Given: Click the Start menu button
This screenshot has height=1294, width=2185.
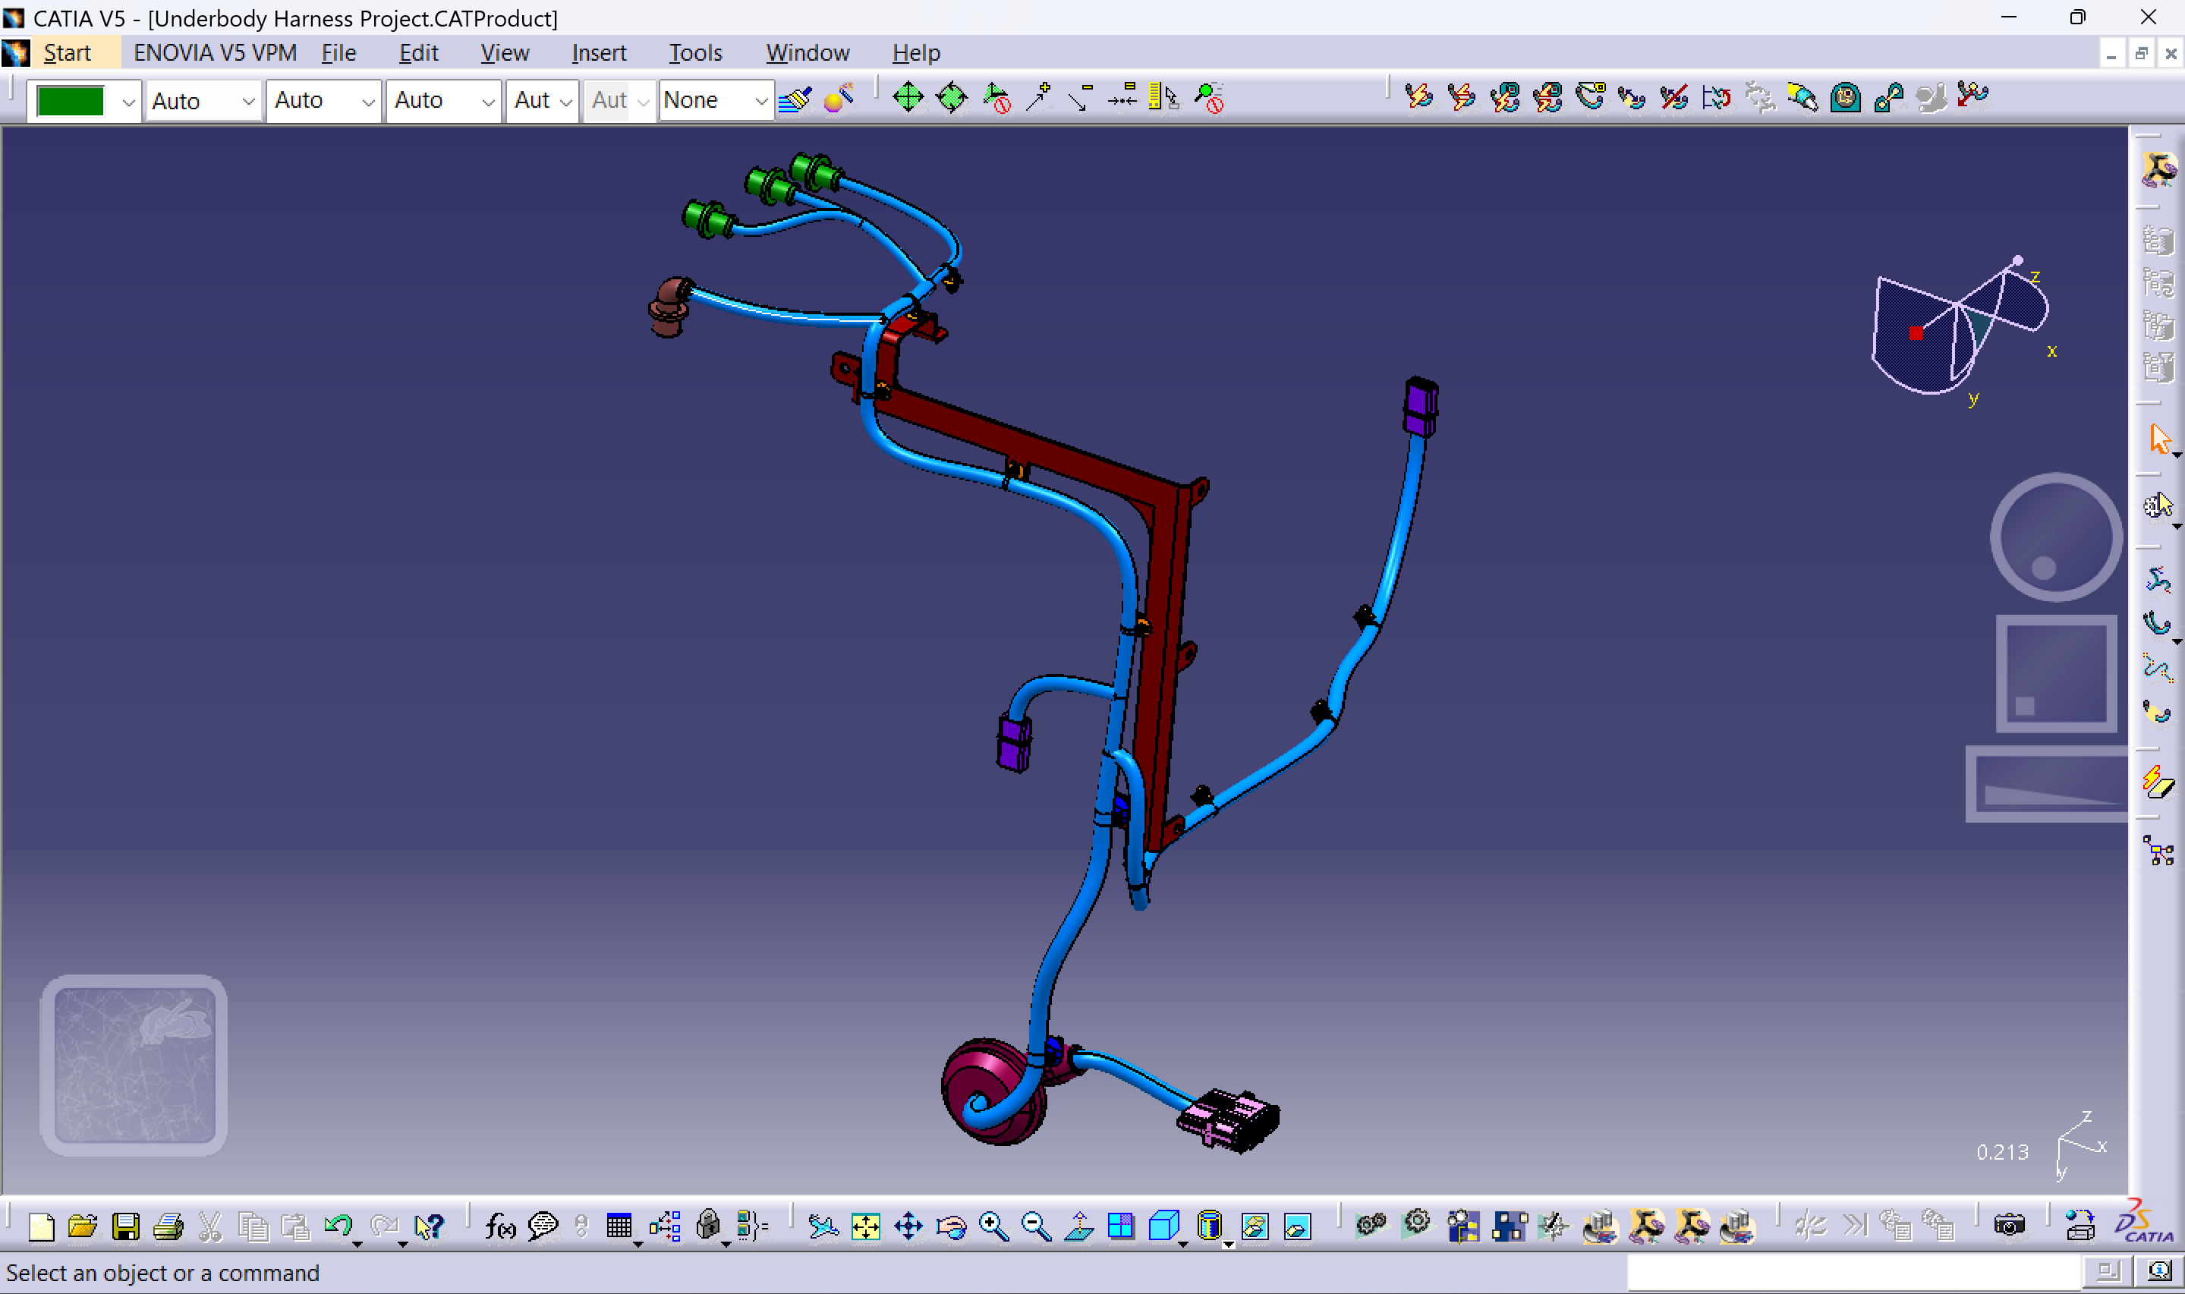Looking at the screenshot, I should pos(67,52).
